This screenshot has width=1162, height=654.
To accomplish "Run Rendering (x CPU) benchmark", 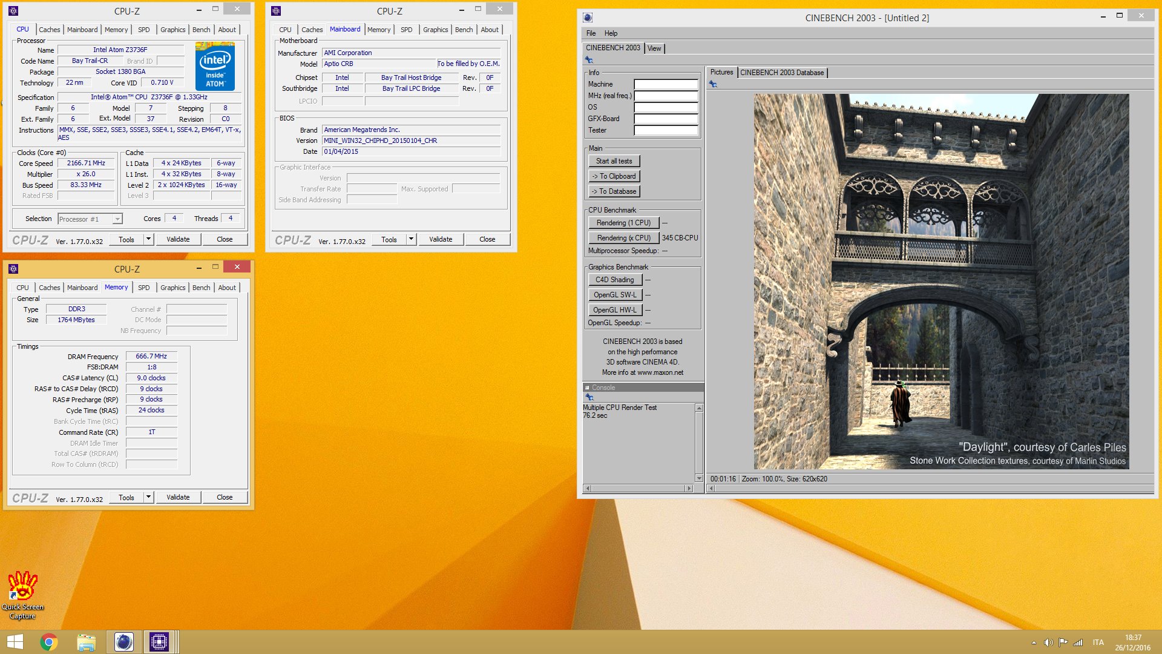I will tap(624, 238).
